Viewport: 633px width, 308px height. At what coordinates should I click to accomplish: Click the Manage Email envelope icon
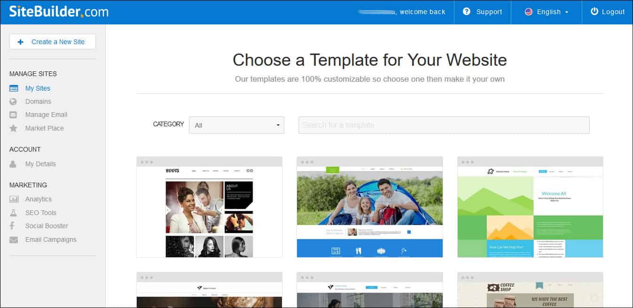click(13, 115)
